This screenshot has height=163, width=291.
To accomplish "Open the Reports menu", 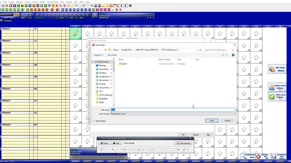I will click(x=19, y=2).
